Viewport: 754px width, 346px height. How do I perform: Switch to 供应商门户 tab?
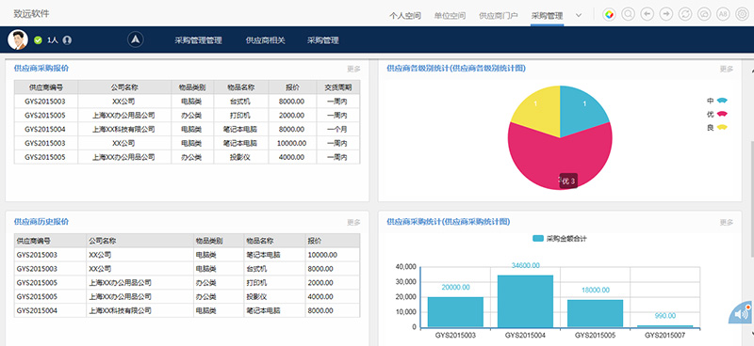click(x=499, y=16)
